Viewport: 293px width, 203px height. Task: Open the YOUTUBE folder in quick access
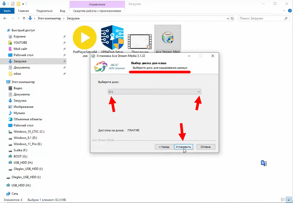coord(20,42)
